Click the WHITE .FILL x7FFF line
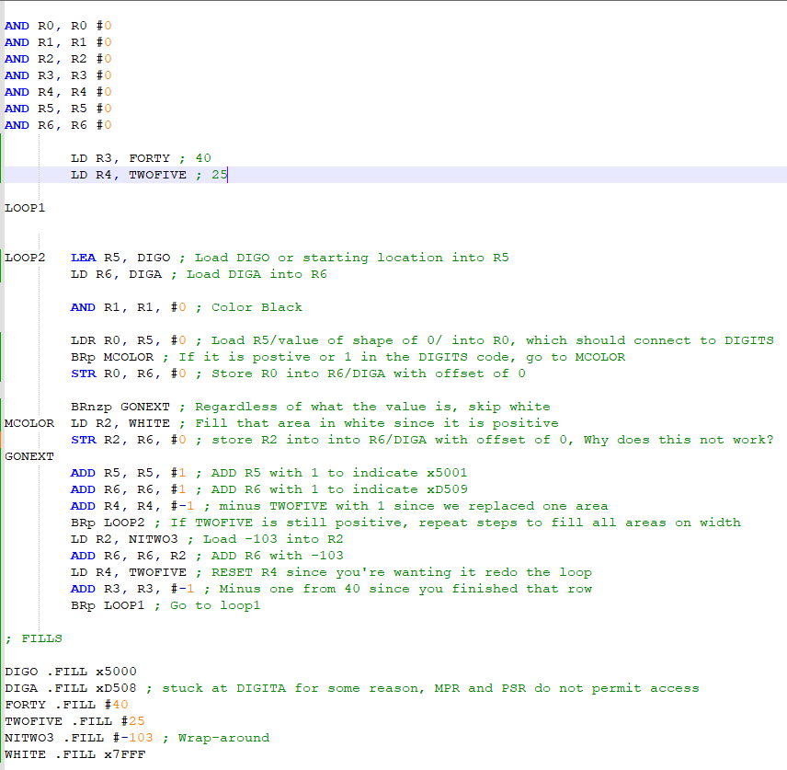This screenshot has width=787, height=770. tap(74, 753)
